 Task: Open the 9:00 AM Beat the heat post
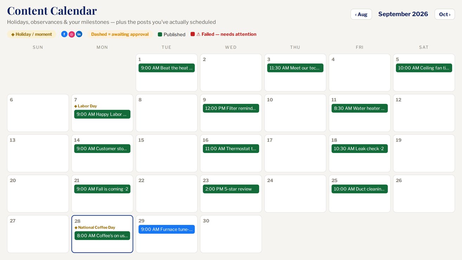click(167, 68)
